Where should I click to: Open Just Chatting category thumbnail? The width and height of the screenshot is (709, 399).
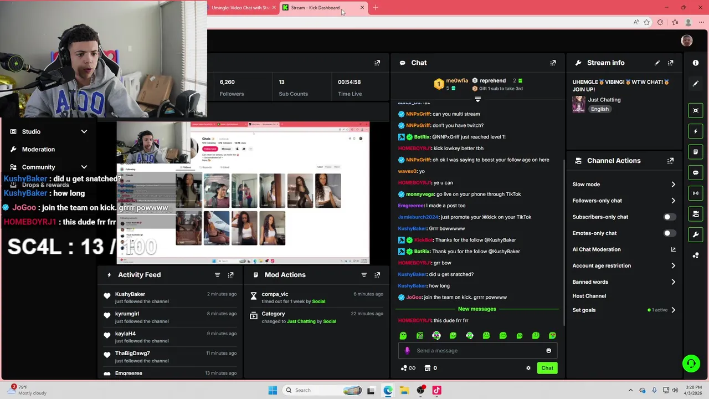(x=579, y=104)
